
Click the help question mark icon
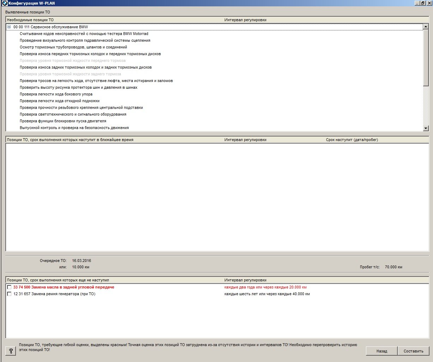click(x=11, y=351)
